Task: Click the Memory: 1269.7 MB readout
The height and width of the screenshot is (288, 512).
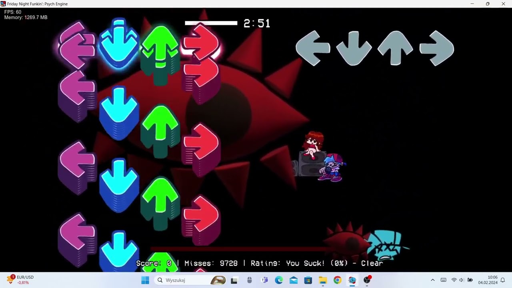Action: click(26, 18)
